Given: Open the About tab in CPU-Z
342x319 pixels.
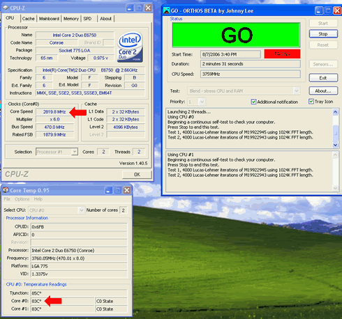Looking at the screenshot, I should coord(105,19).
